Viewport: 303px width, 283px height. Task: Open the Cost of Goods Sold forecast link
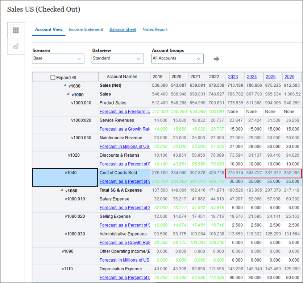(124, 181)
